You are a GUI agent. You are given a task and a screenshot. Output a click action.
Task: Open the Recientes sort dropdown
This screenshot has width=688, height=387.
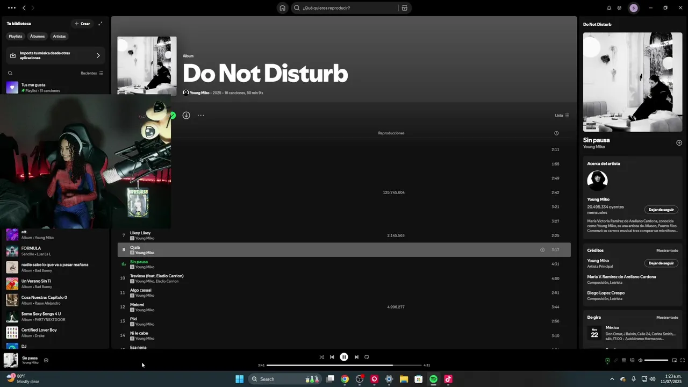pyautogui.click(x=92, y=73)
